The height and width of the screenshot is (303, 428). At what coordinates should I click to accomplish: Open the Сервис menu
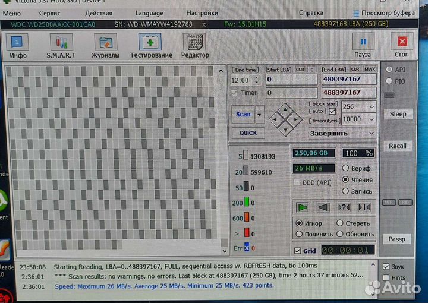tap(49, 13)
